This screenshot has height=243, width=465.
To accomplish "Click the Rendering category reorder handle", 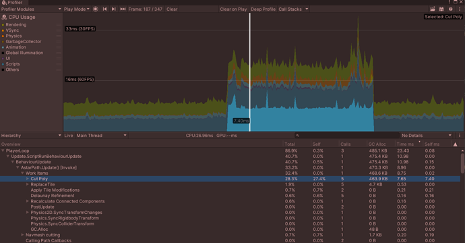I will tap(59, 25).
